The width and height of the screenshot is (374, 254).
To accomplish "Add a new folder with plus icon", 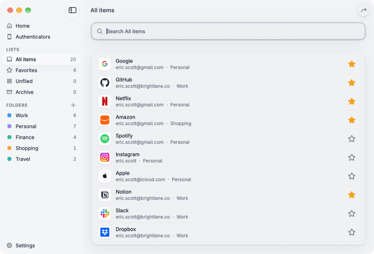I will (73, 105).
